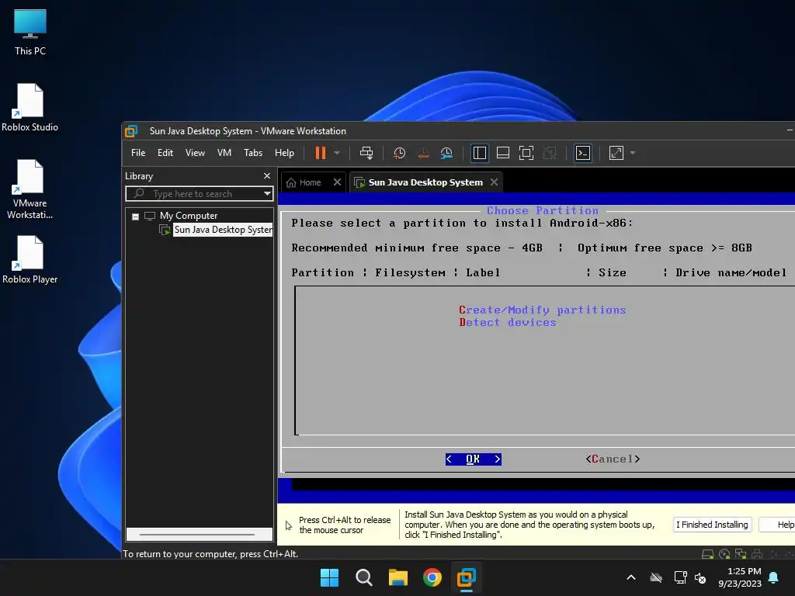Screen dimensions: 795x596
Task: Send Ctrl+Alt+Del to the virtual machine
Action: 366,153
